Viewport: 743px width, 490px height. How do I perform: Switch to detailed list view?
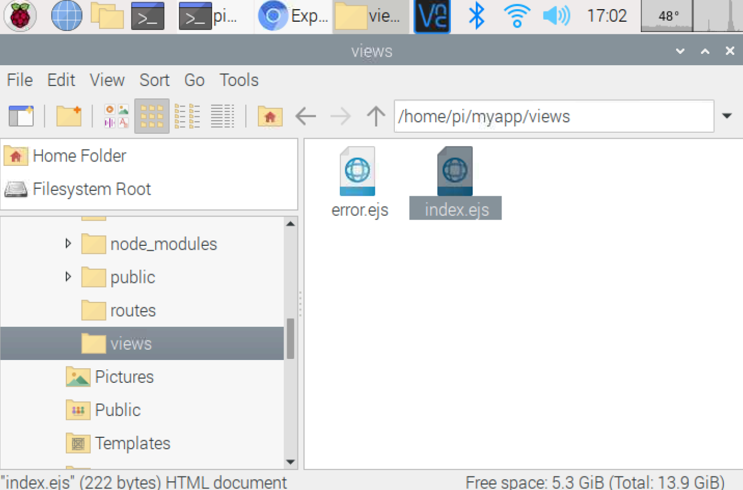[x=222, y=116]
